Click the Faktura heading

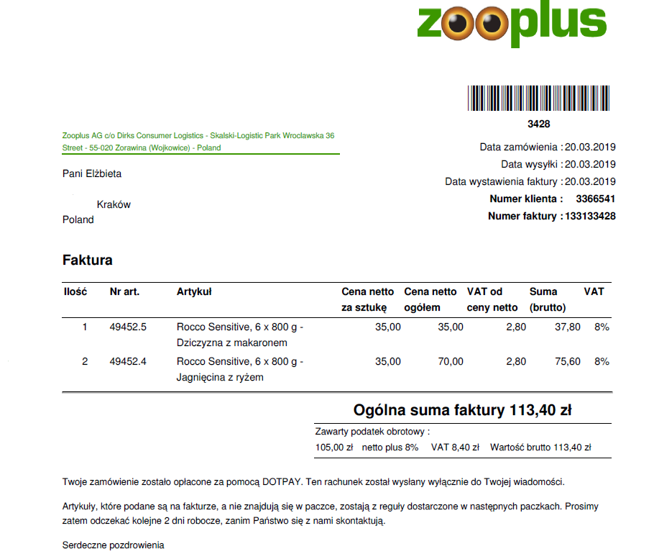[87, 260]
